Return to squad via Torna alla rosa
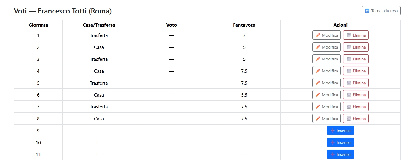 coord(381,11)
